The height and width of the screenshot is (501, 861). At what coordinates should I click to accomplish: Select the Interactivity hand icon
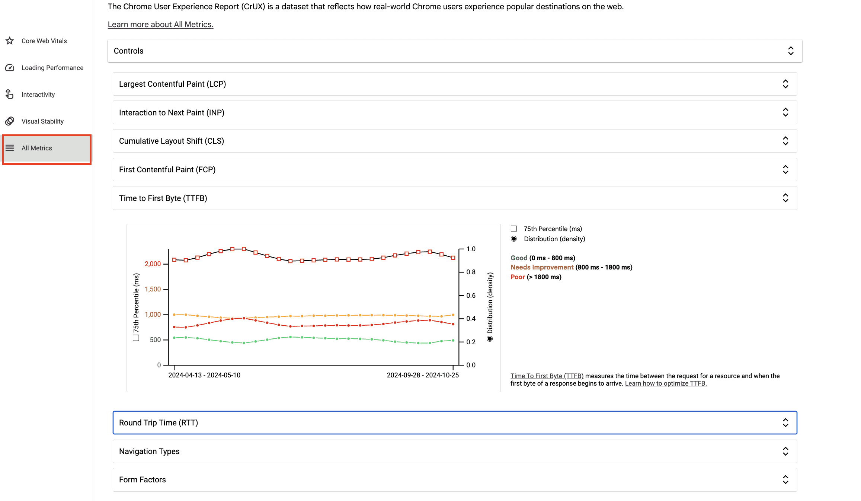9,94
